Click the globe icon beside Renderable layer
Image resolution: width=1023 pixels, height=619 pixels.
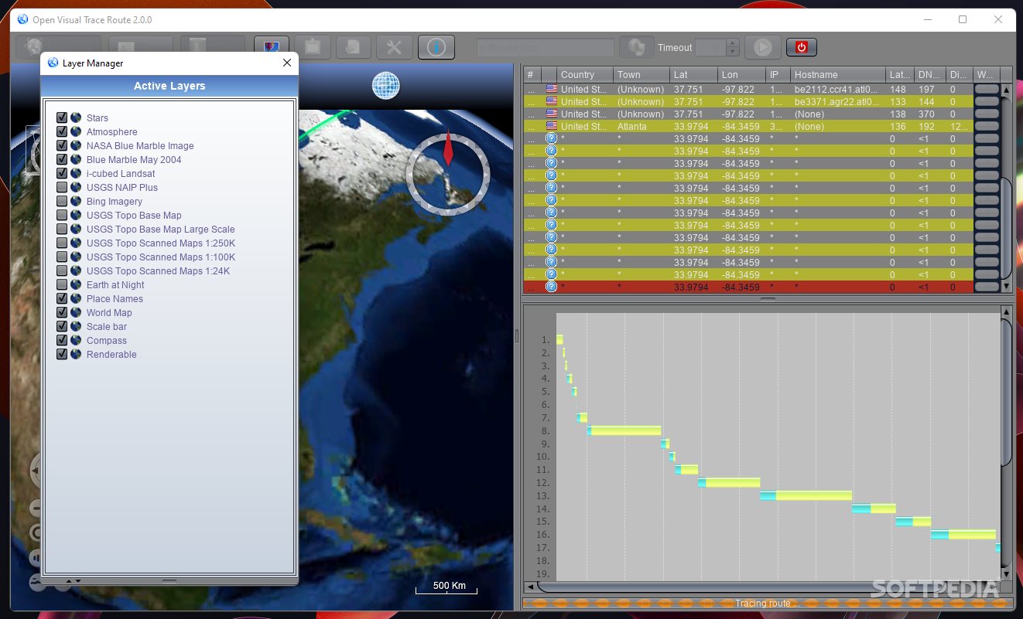click(x=76, y=355)
